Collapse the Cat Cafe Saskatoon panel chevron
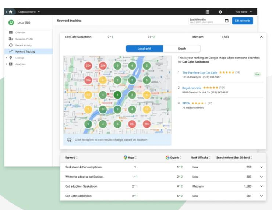The width and height of the screenshot is (272, 210). click(x=261, y=37)
